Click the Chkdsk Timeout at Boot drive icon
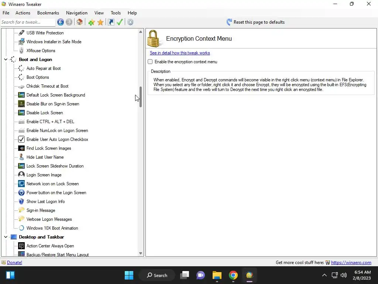Image resolution: width=378 pixels, height=284 pixels. [x=21, y=86]
